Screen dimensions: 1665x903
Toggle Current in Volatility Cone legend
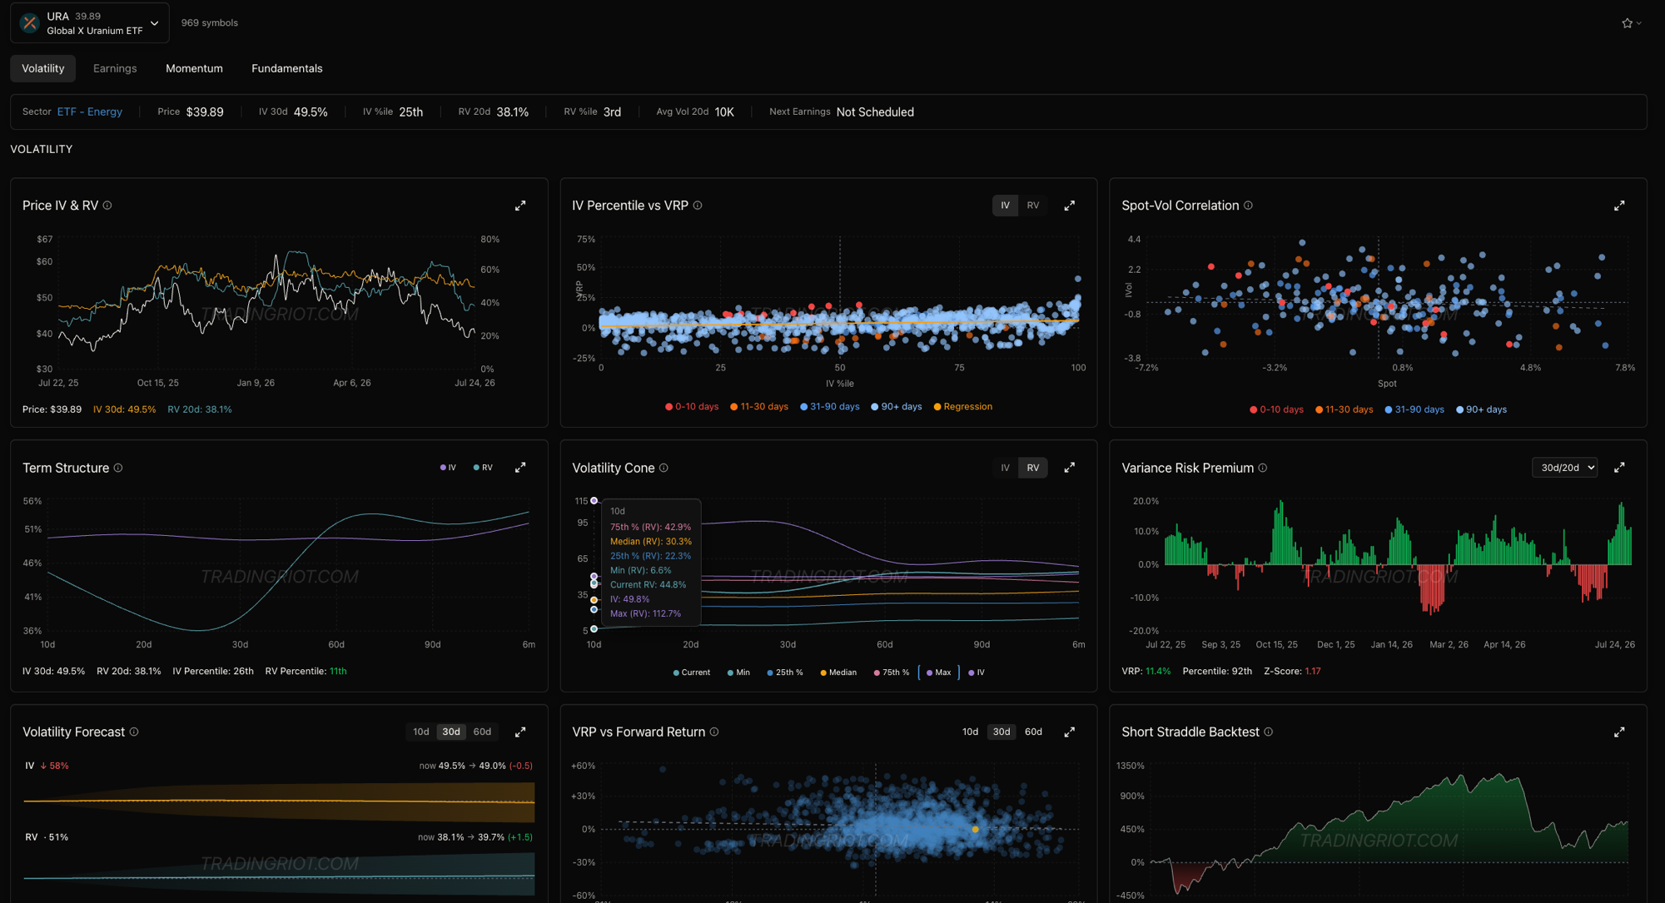point(691,672)
